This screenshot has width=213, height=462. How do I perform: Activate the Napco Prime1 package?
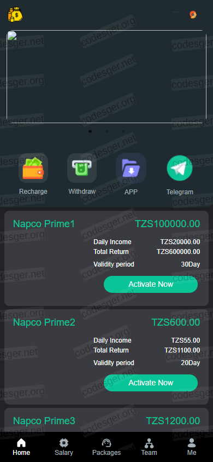[x=151, y=284]
